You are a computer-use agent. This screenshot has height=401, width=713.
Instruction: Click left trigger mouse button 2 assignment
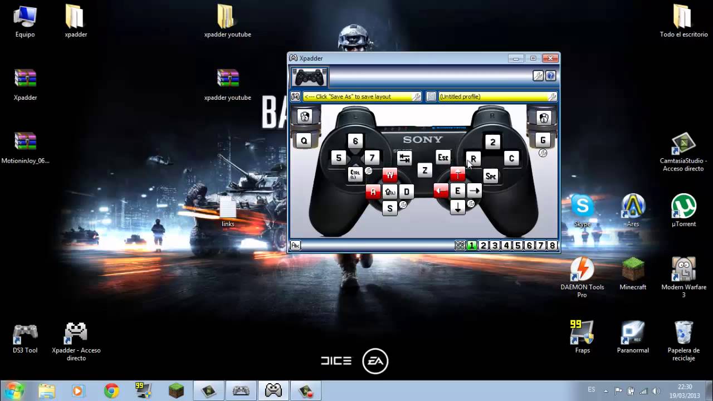click(304, 117)
